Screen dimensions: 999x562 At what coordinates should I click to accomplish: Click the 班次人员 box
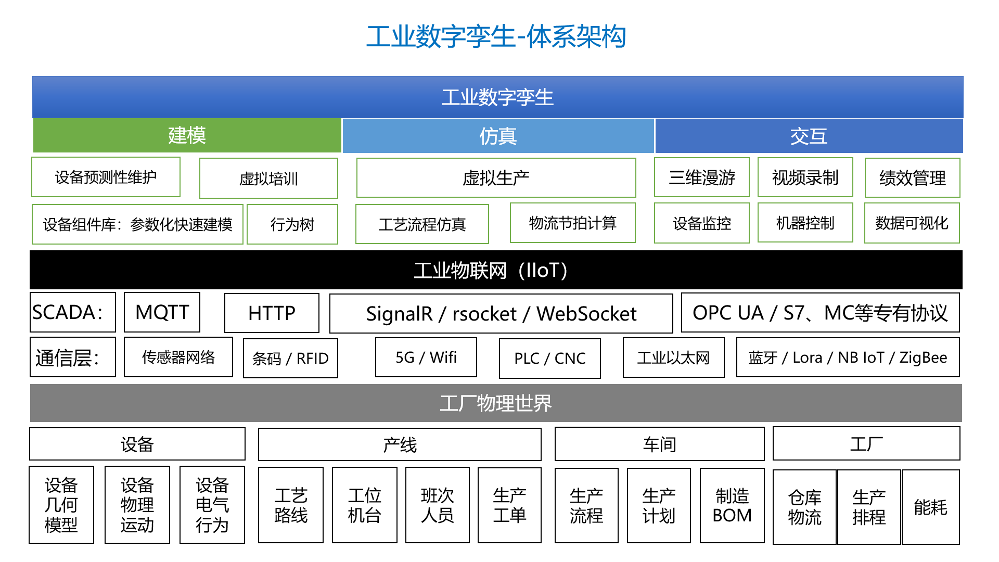tap(438, 505)
